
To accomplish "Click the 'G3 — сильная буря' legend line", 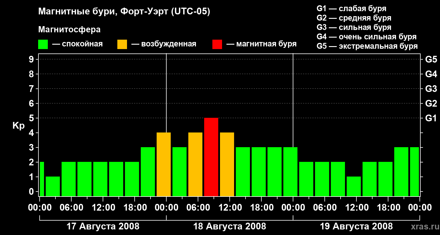I will [x=354, y=27].
